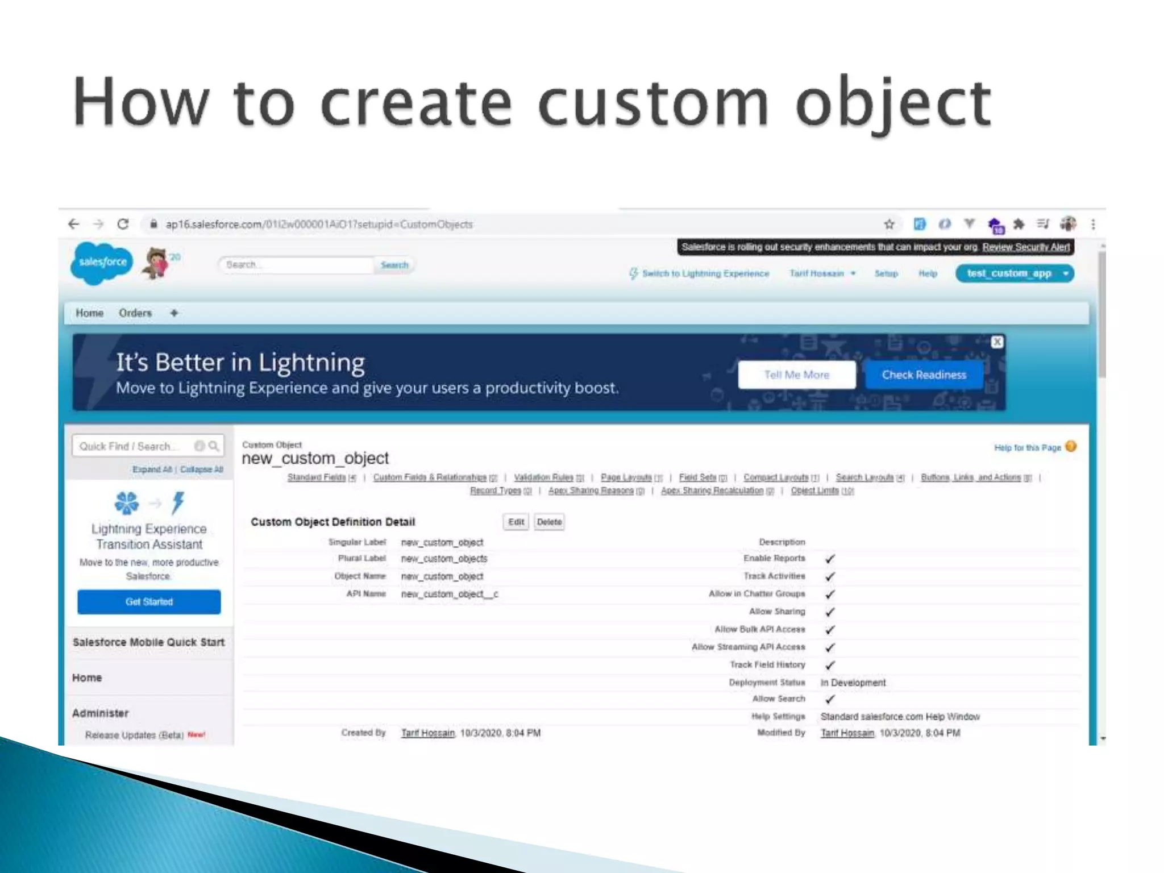Viewport: 1164px width, 873px height.
Task: Switch to the Orders tab
Action: tap(135, 313)
